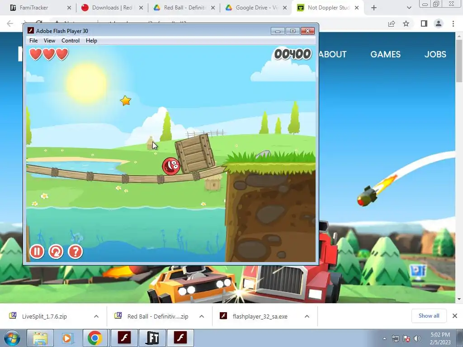
Task: Close the FamiTracker tab
Action: coord(69,8)
